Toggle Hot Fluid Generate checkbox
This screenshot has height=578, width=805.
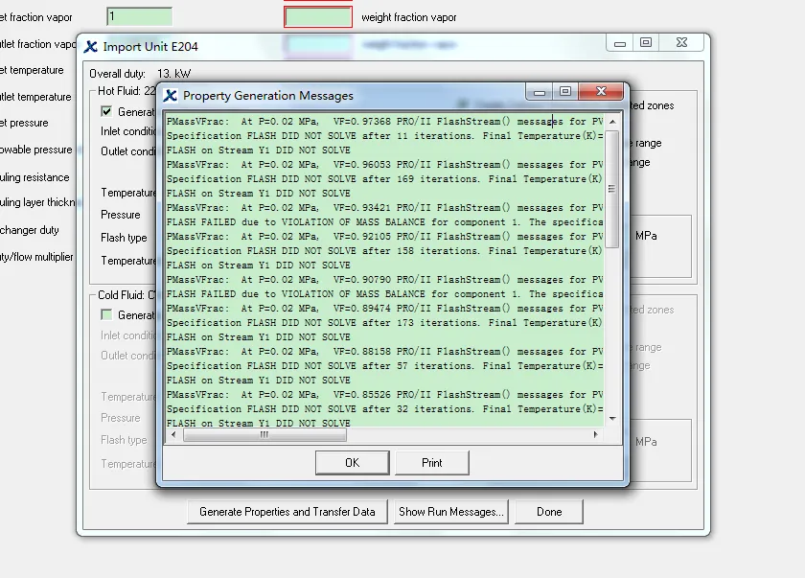point(106,111)
